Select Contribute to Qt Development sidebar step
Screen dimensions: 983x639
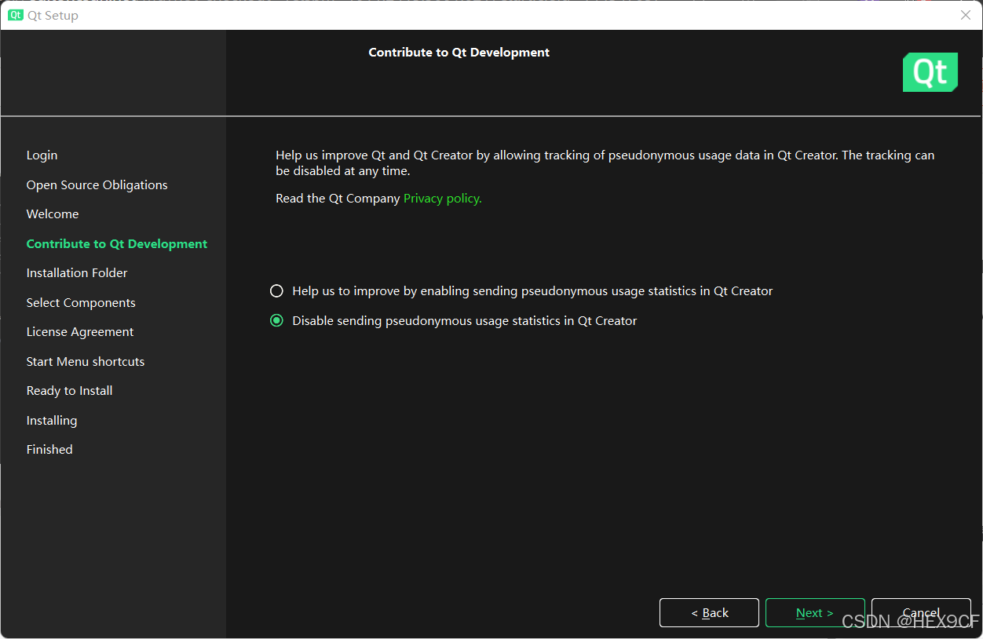[117, 243]
